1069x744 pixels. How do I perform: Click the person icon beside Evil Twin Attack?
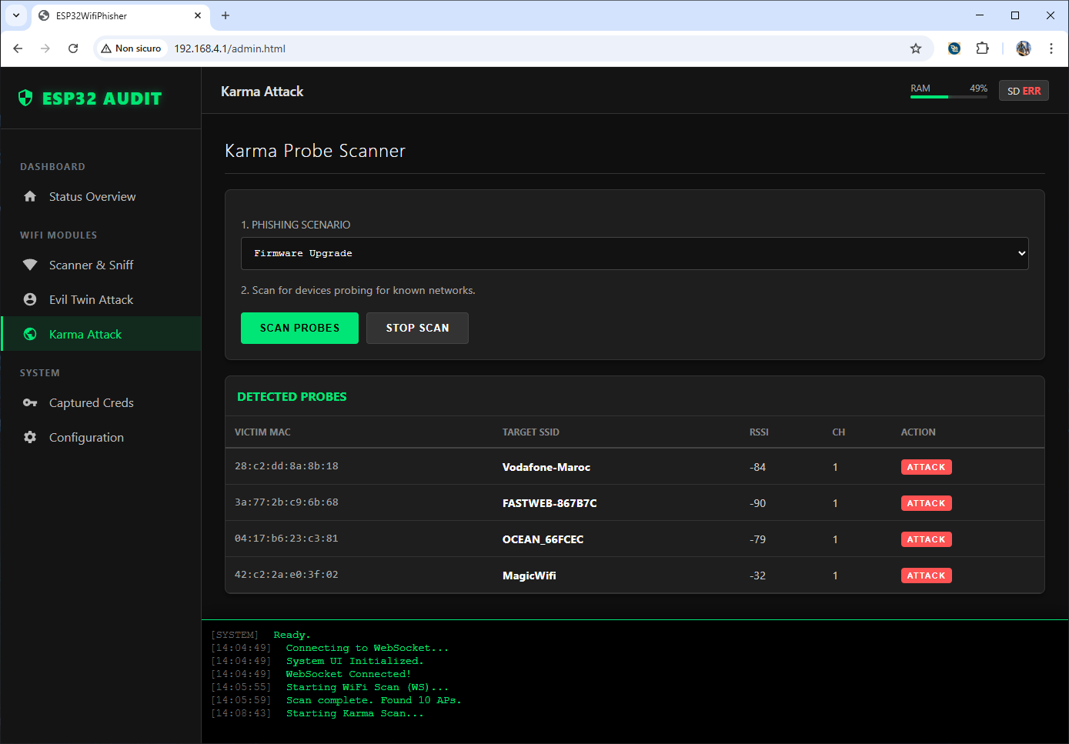pos(30,299)
